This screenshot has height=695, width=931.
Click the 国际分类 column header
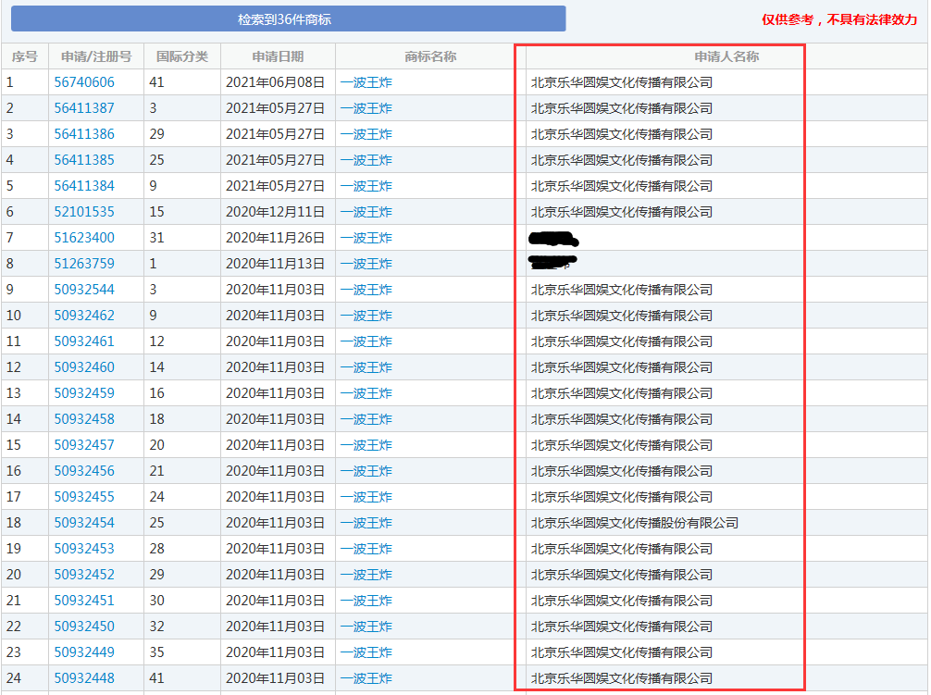click(x=182, y=56)
